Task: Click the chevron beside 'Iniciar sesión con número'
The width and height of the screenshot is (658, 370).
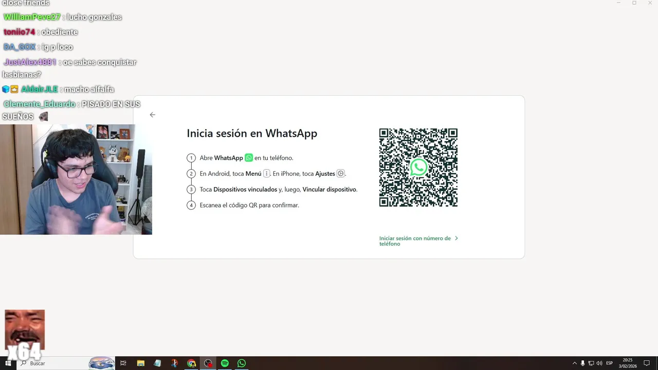Action: (x=456, y=238)
